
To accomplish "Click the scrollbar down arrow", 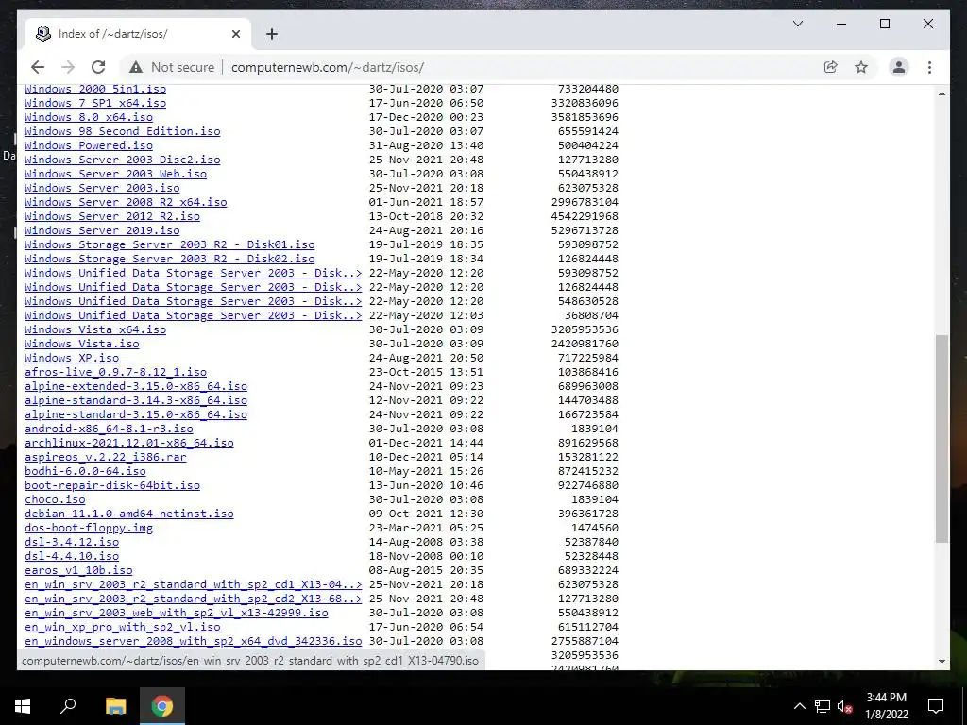I will (942, 662).
